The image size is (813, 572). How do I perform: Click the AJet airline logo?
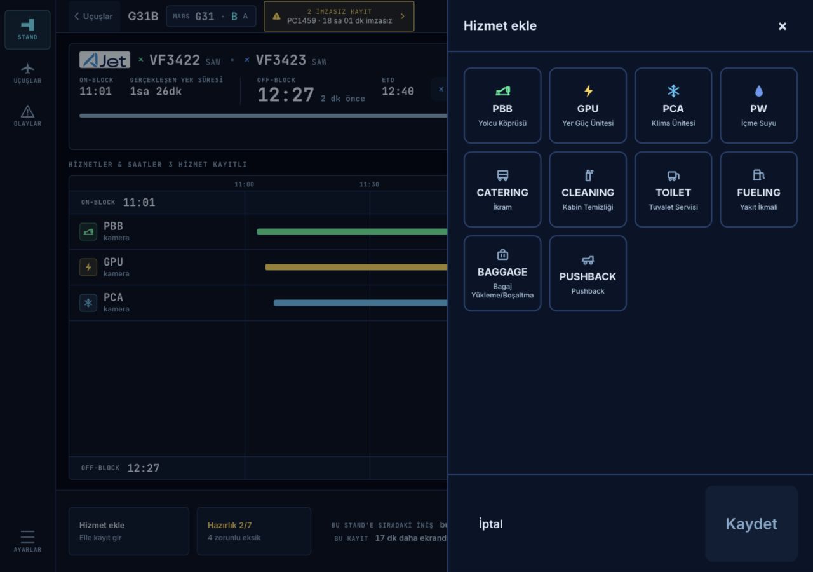pyautogui.click(x=105, y=60)
